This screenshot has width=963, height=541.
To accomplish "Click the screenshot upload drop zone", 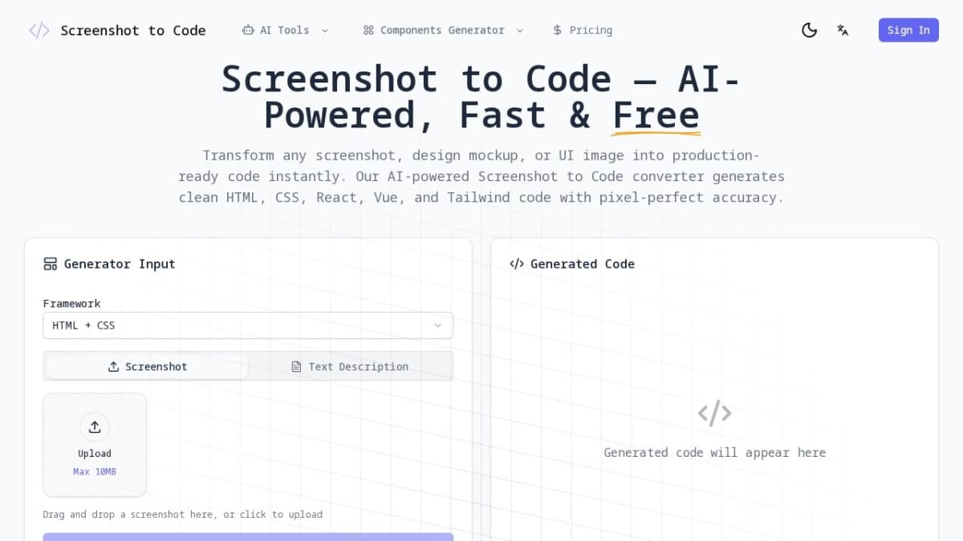I will tap(95, 444).
